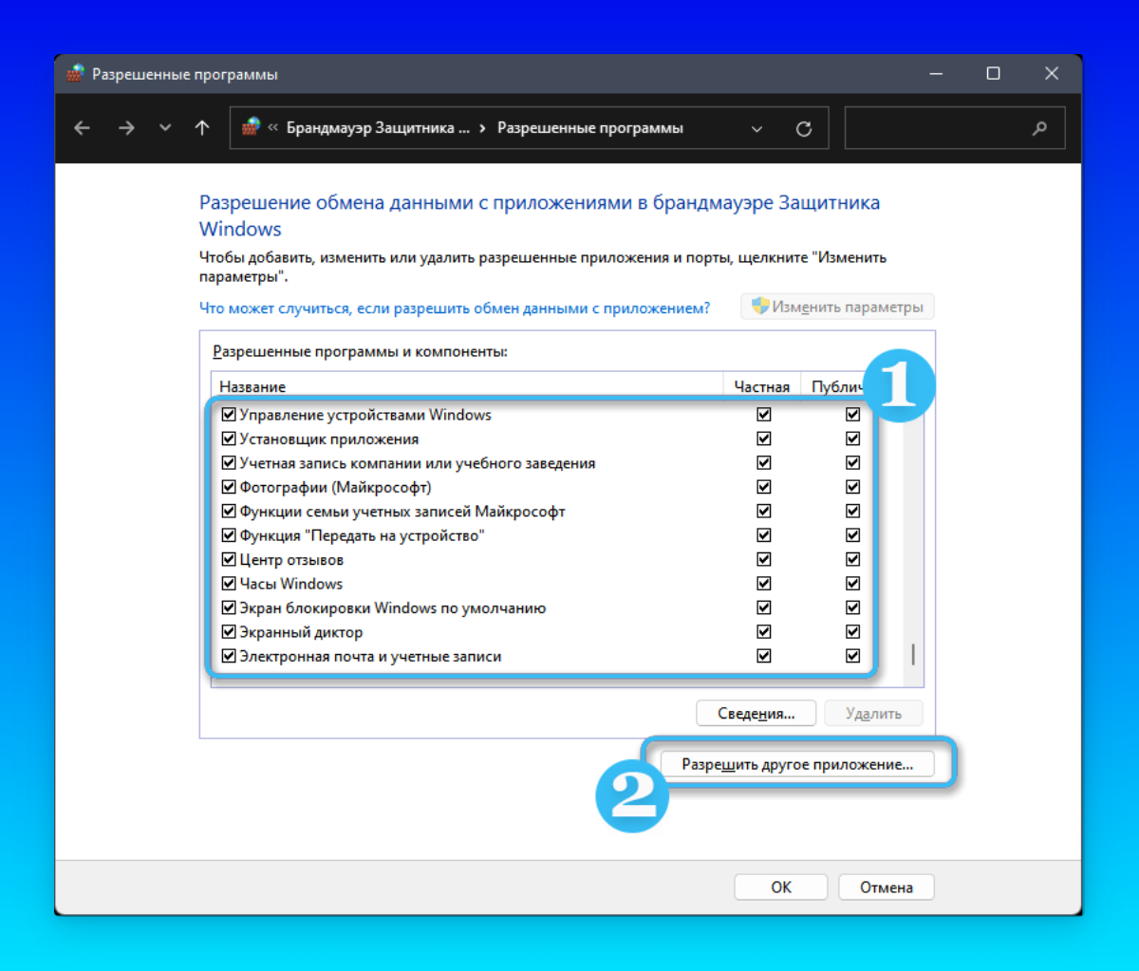Toggle Публичная checkbox for Установщик приложения
Viewport: 1139px width, 971px height.
[x=852, y=439]
